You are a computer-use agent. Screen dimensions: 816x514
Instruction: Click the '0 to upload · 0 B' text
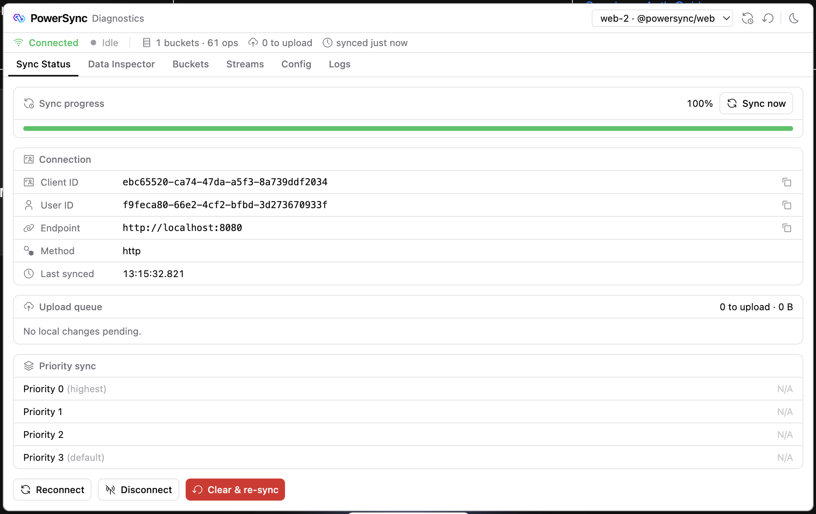point(756,307)
